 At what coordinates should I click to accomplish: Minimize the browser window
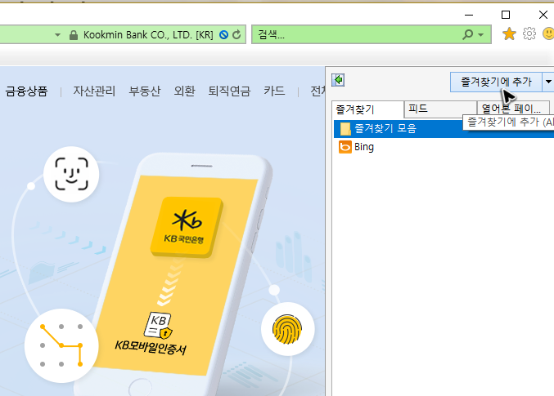[469, 15]
